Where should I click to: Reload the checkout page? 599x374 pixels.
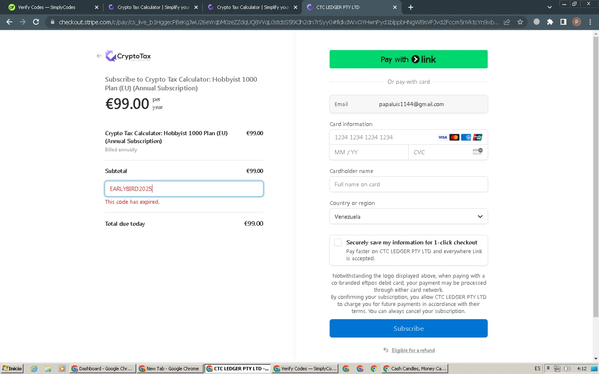pos(36,22)
